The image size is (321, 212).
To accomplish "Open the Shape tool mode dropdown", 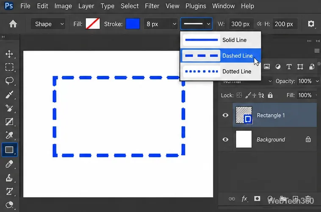I will 48,24.
